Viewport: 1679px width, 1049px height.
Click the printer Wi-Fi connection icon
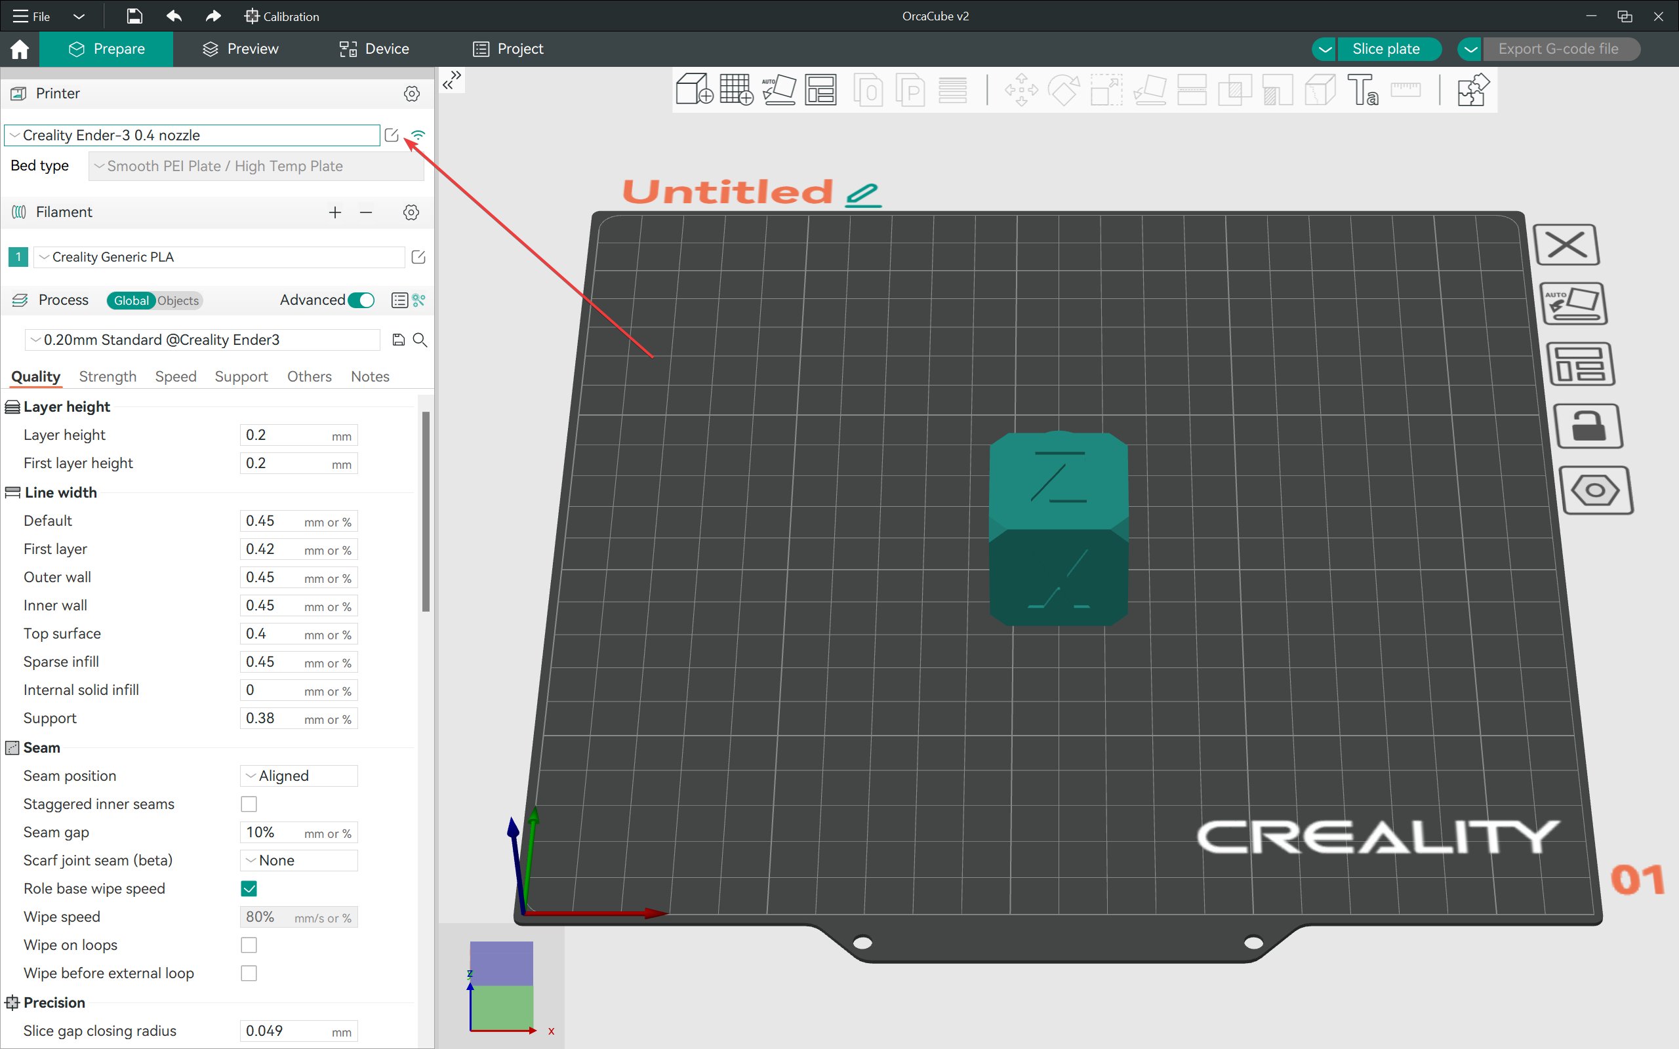418,135
